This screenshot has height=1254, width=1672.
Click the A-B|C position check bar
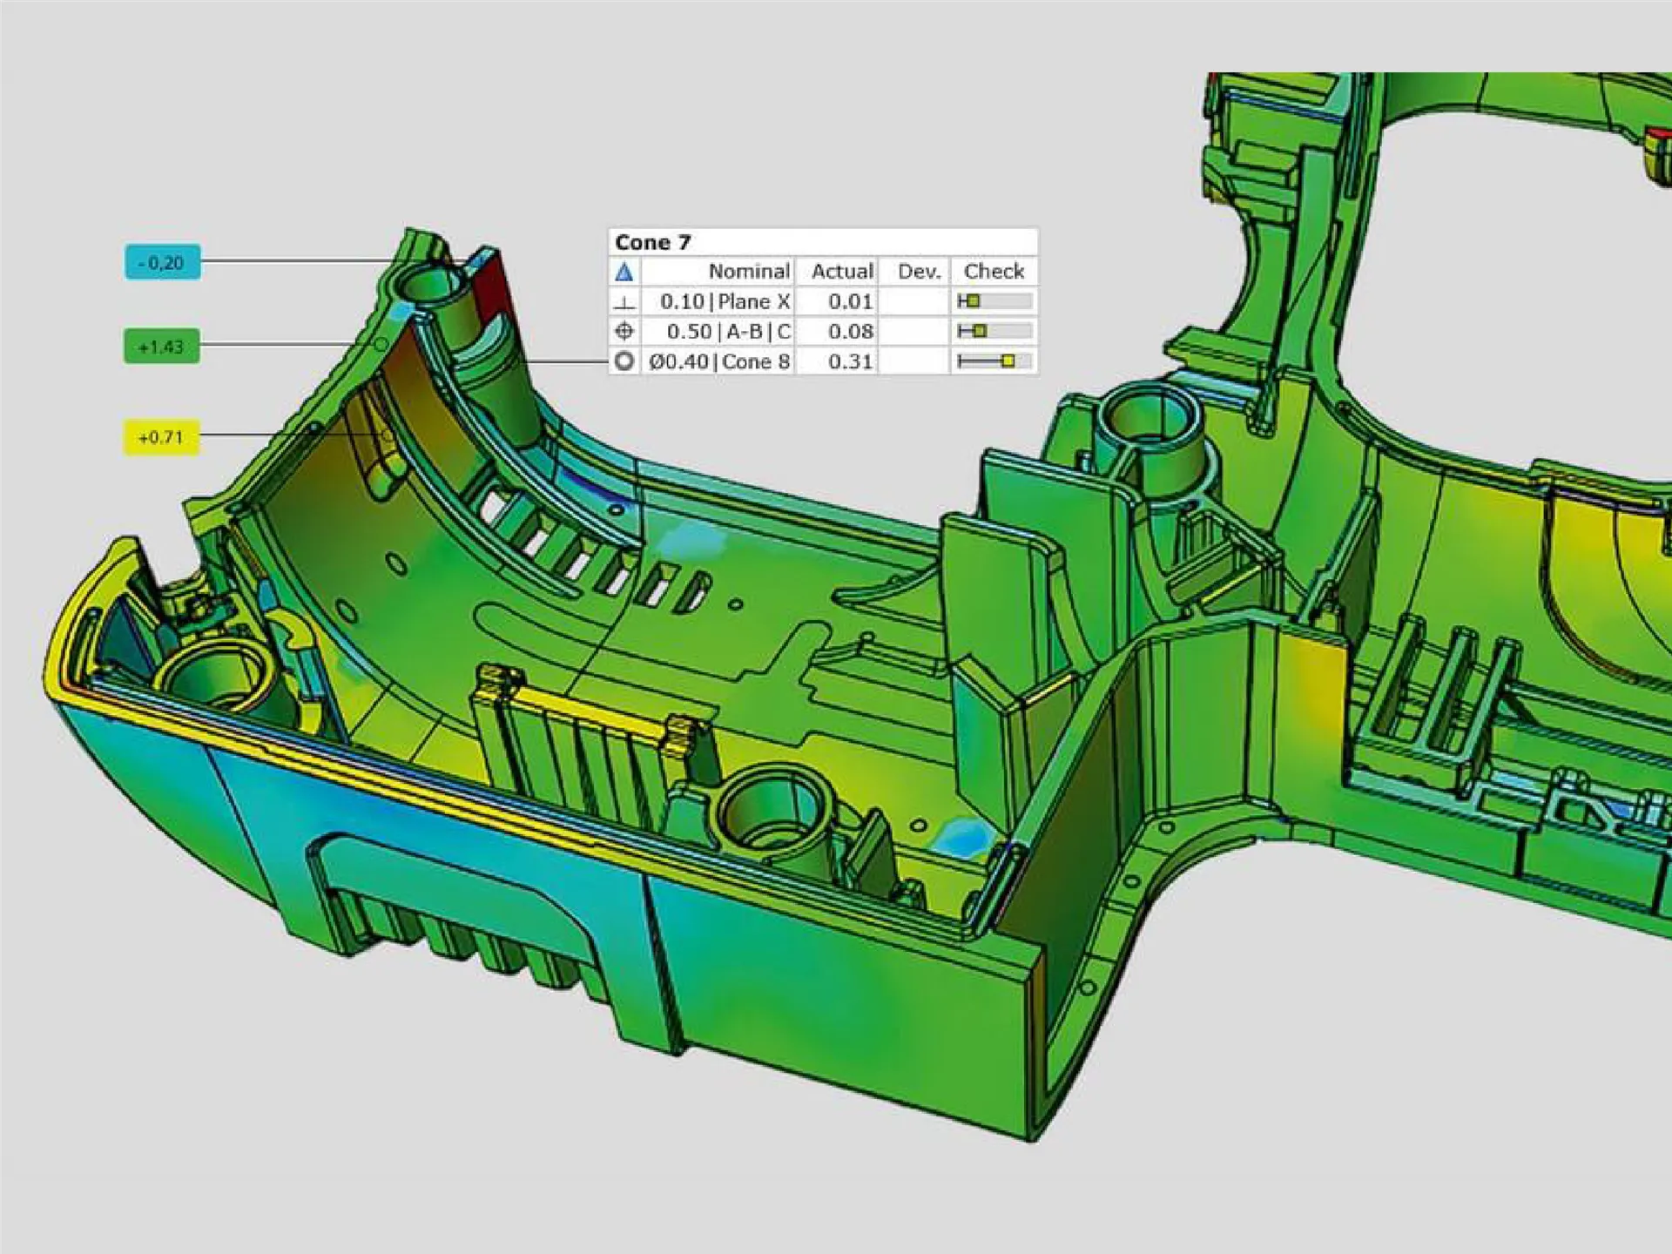[x=994, y=332]
